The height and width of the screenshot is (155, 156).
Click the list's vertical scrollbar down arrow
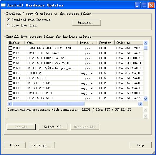(x=146, y=99)
